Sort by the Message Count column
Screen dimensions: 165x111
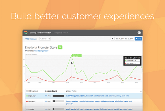coord(51,91)
